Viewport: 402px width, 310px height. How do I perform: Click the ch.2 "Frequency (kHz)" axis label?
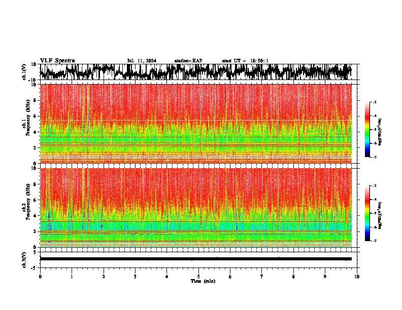28,202
